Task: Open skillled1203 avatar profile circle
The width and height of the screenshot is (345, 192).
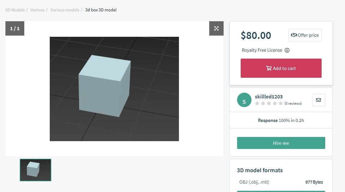Action: tap(244, 100)
